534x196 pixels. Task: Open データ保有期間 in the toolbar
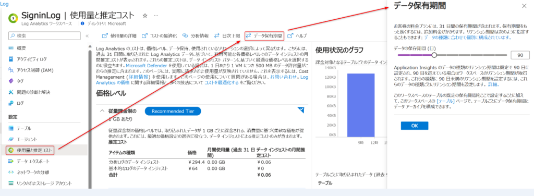(x=264, y=36)
